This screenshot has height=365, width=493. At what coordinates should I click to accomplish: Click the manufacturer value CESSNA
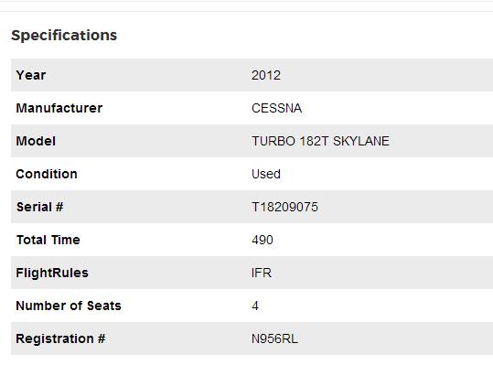(276, 109)
